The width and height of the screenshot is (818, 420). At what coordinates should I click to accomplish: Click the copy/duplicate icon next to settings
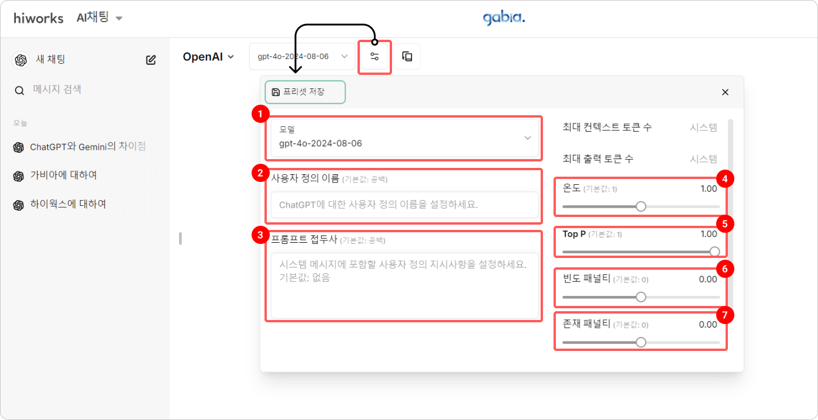point(407,57)
